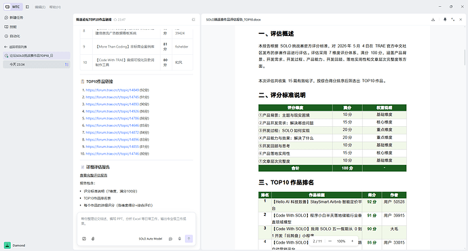The image size is (468, 251).
Task: Create a new task with 新建任务
Action: pyautogui.click(x=14, y=18)
